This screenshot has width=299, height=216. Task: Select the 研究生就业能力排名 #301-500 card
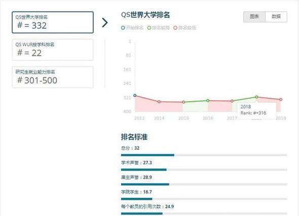tap(53, 77)
